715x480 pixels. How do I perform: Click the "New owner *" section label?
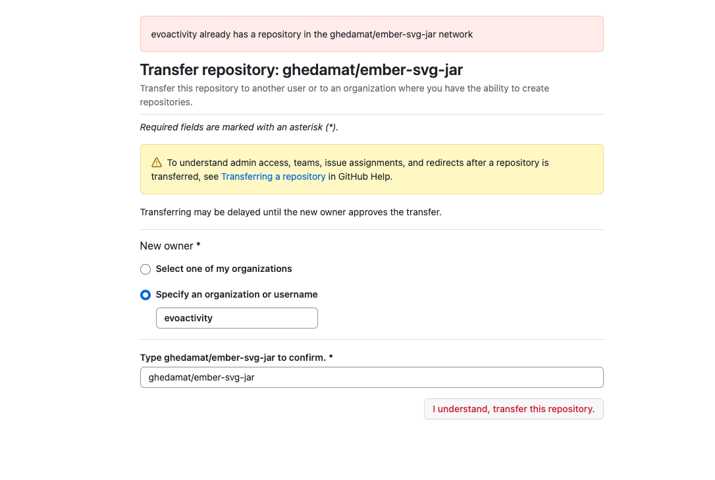(x=169, y=246)
